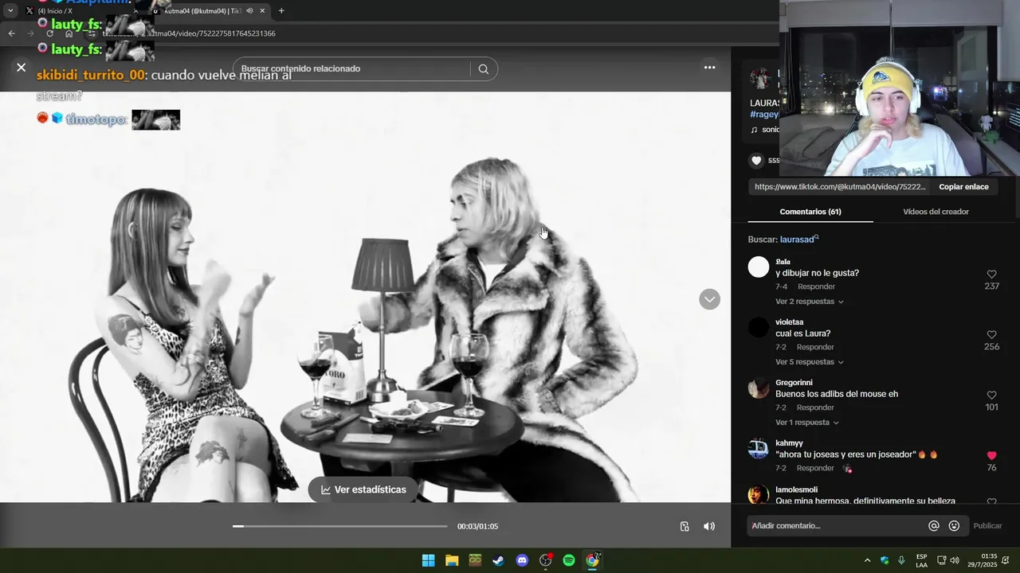This screenshot has width=1020, height=573.
Task: Open the three-dot more options menu
Action: pyautogui.click(x=709, y=68)
